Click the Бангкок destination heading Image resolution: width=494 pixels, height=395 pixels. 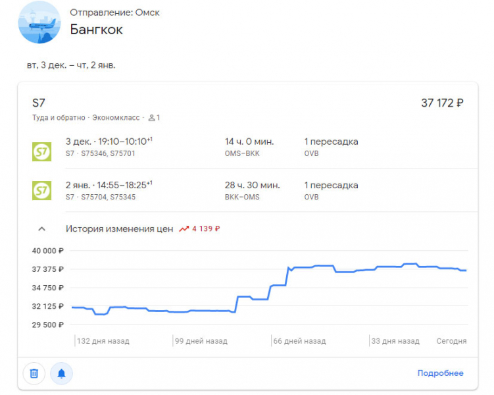(x=96, y=30)
